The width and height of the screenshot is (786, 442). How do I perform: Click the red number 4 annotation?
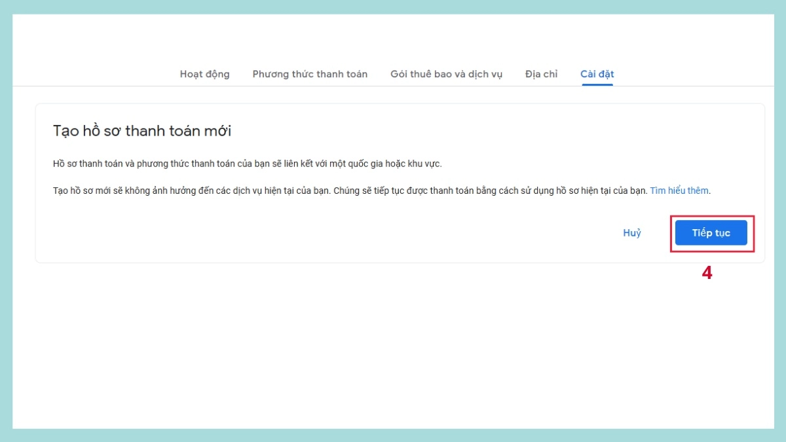(x=707, y=273)
